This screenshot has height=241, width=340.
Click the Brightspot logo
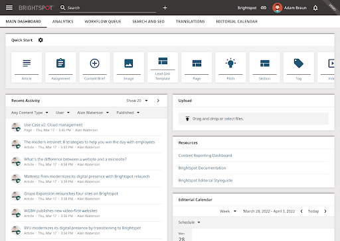pyautogui.click(x=36, y=8)
